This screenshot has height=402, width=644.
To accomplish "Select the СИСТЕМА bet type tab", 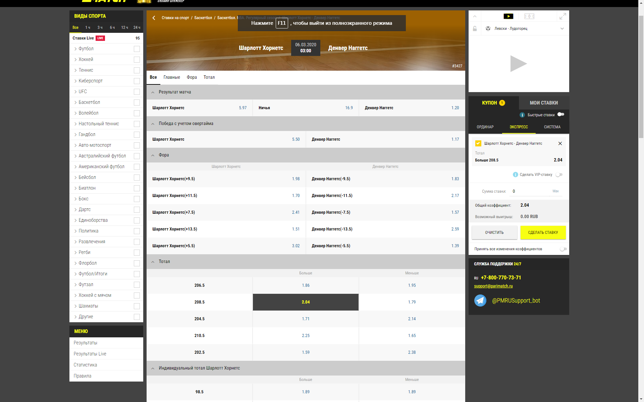I will 552,127.
